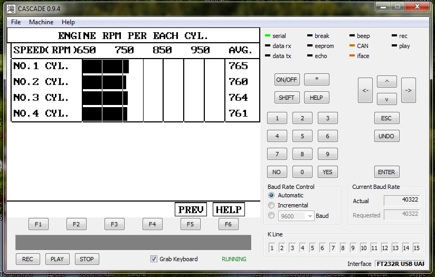Viewport: 435px width, 277px height.
Task: Click the gray playback progress bar
Action: [x=133, y=242]
